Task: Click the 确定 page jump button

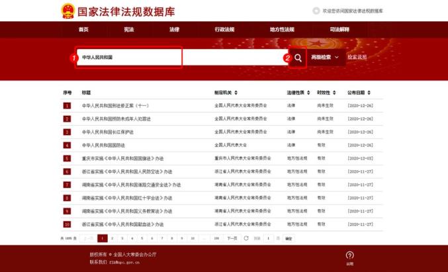Action: pos(289,238)
